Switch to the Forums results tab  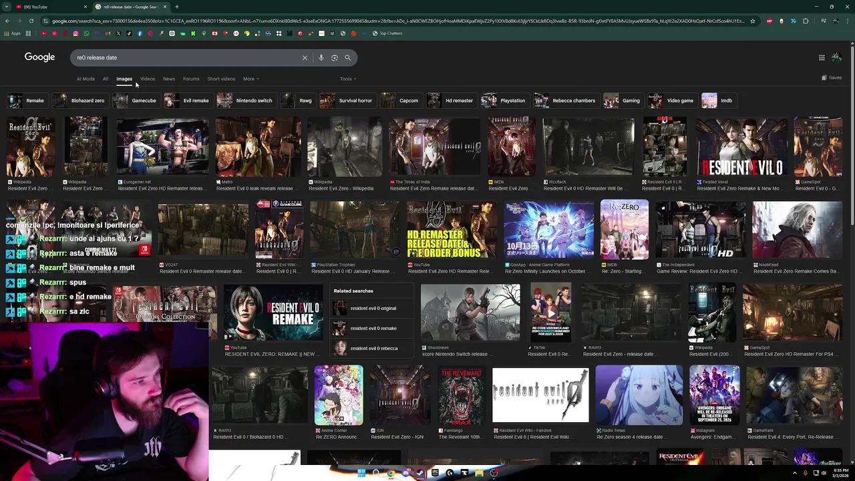pos(191,79)
